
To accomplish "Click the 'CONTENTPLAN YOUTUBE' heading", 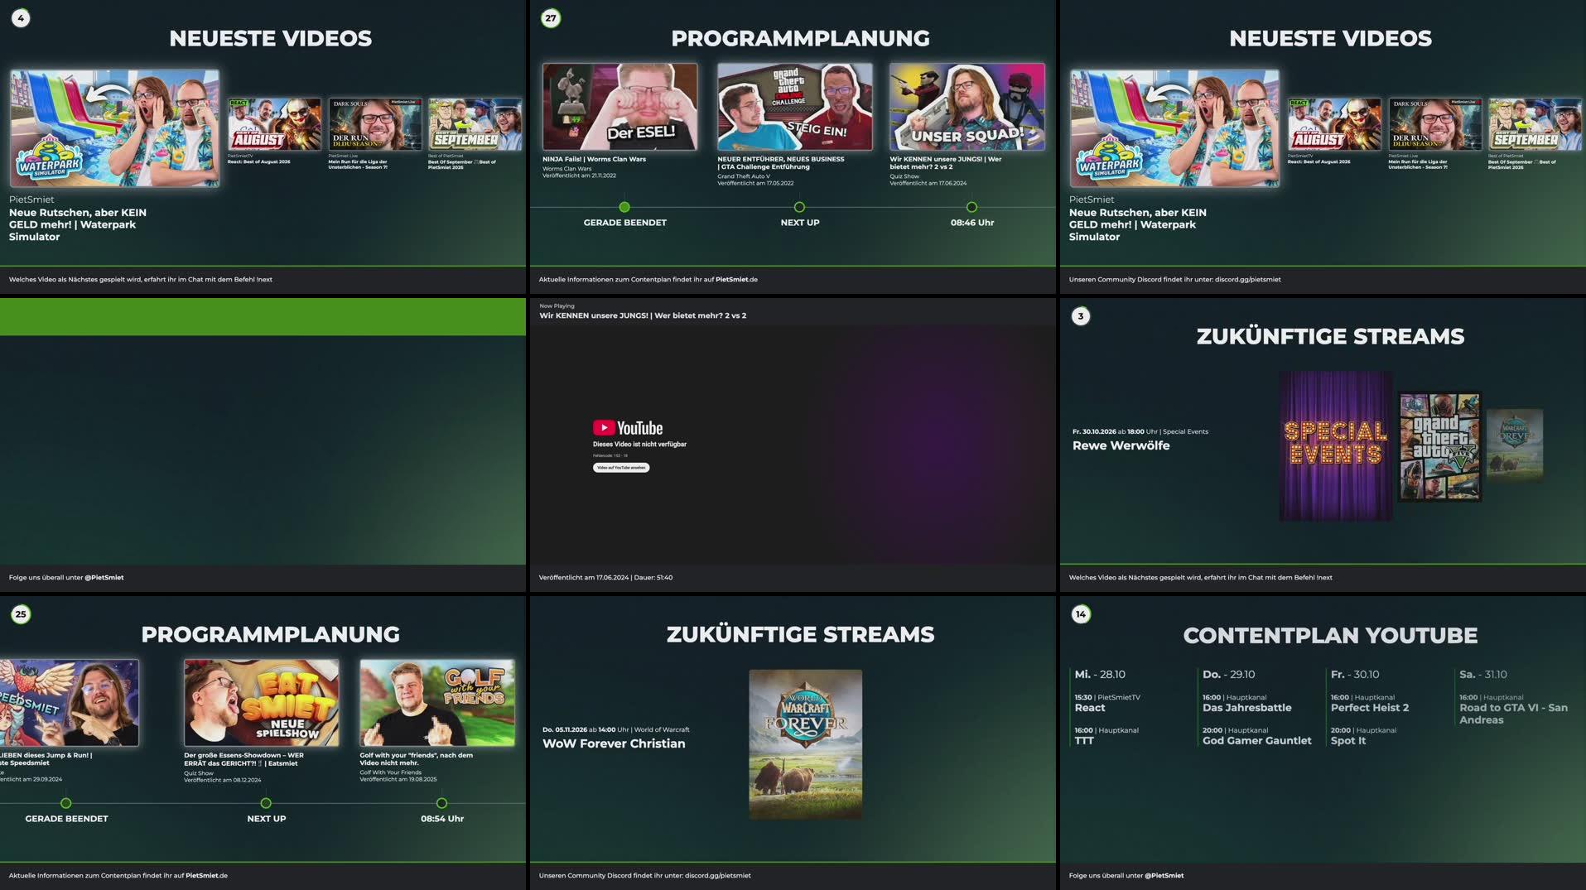I will coord(1330,635).
